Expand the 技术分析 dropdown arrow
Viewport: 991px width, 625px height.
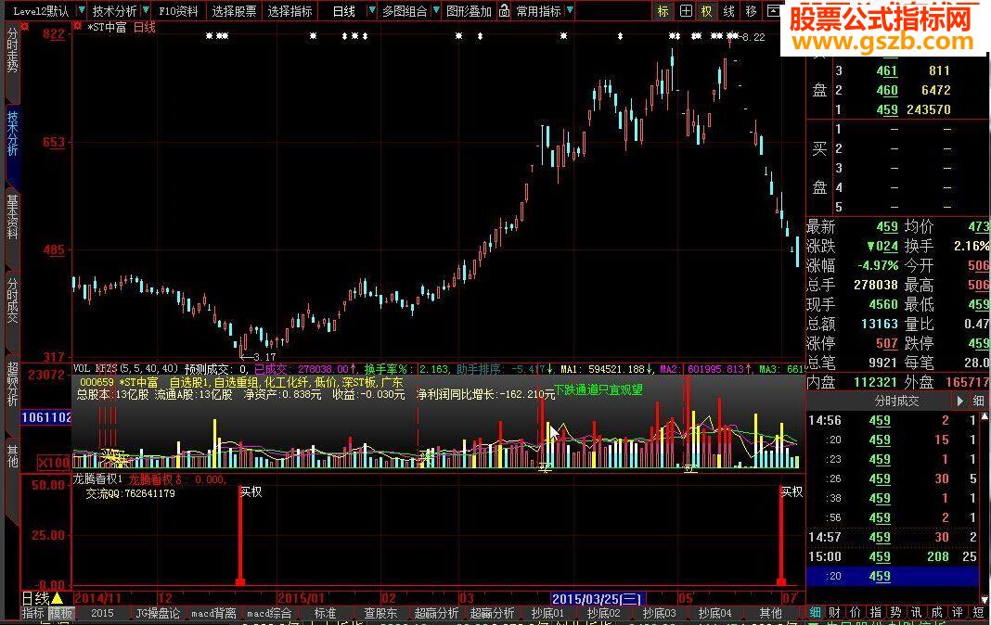(146, 11)
